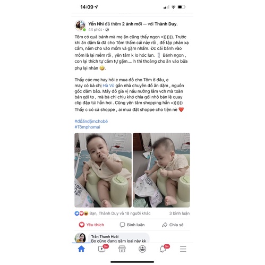Image resolution: width=265 pixels, height=265 pixels.
Task: Open hashtag #Tômphomai
Action: point(87,127)
